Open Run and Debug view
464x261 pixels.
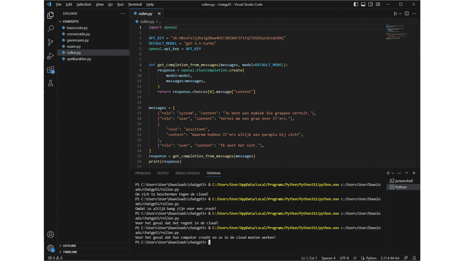point(51,56)
